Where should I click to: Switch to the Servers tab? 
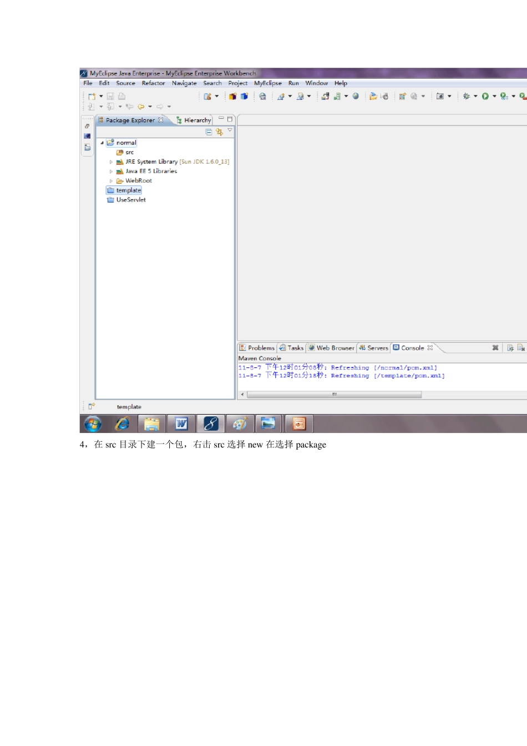point(373,348)
